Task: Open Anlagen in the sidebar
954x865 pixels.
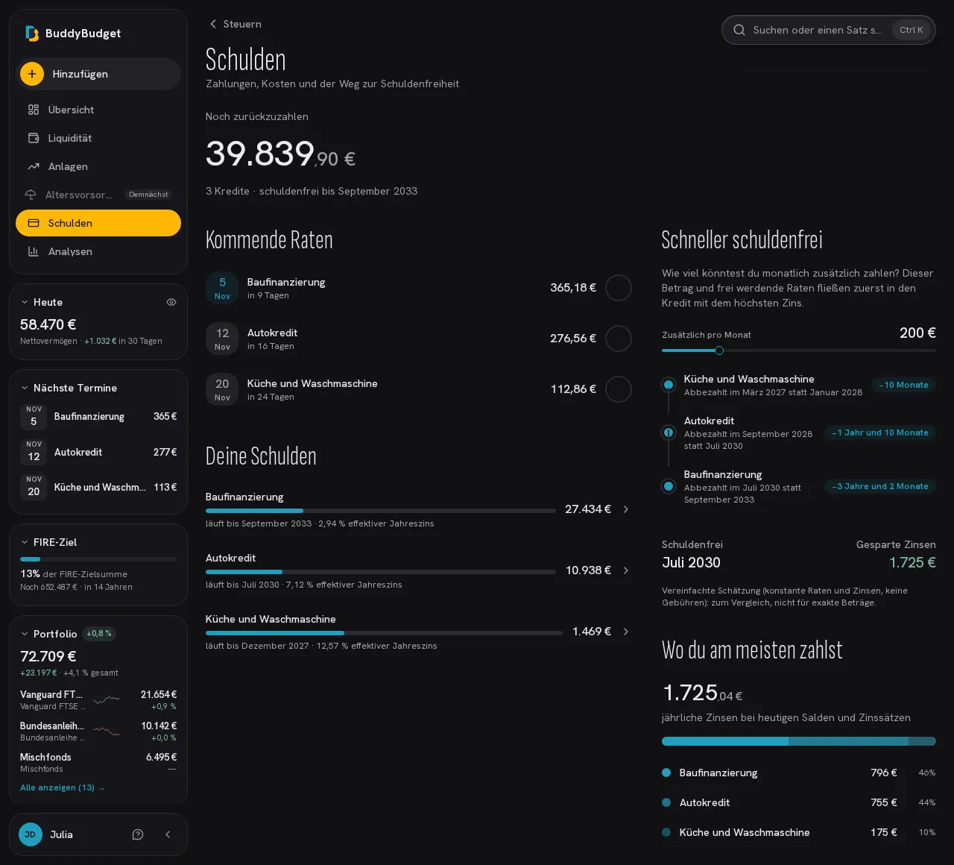Action: pos(98,166)
